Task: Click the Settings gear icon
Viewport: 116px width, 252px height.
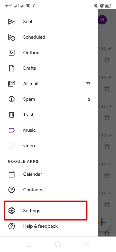Action: pyautogui.click(x=12, y=211)
